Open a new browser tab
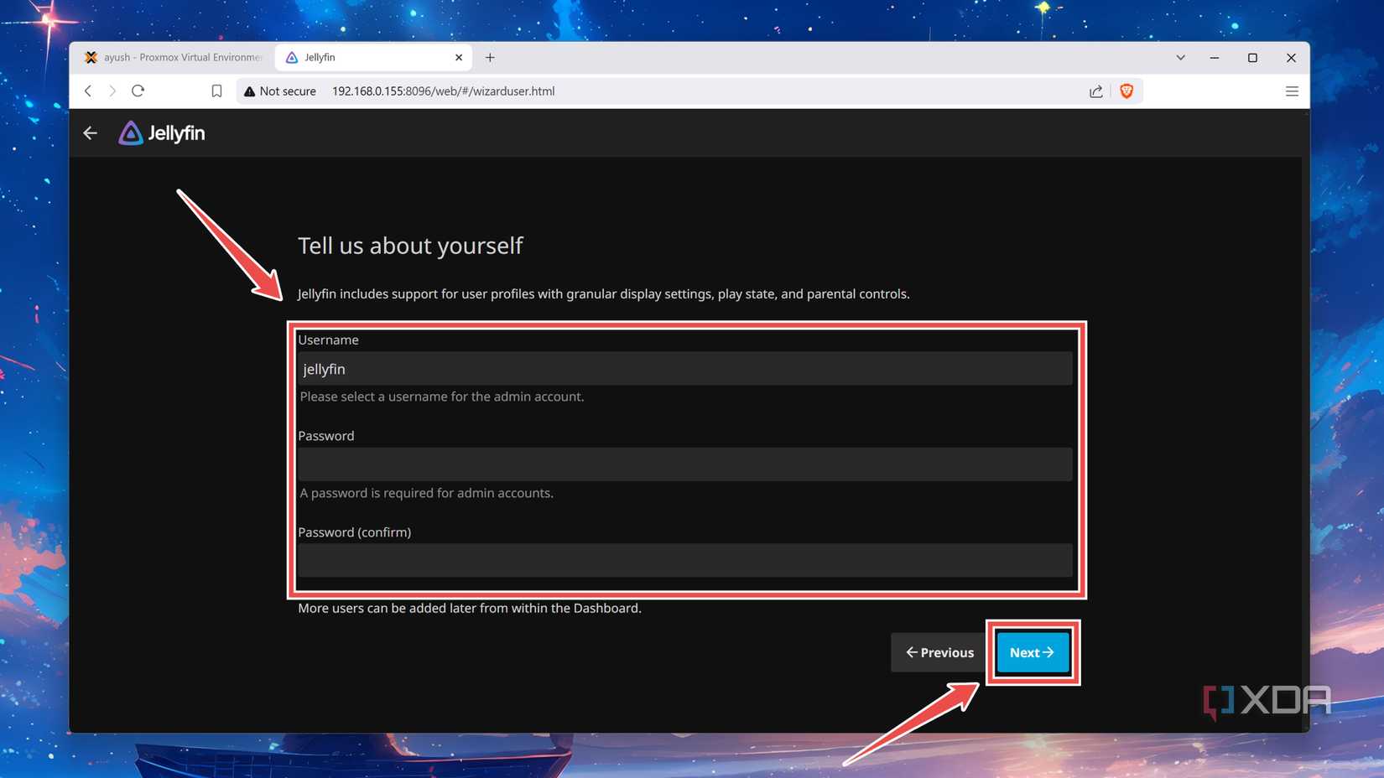This screenshot has height=778, width=1384. tap(491, 57)
